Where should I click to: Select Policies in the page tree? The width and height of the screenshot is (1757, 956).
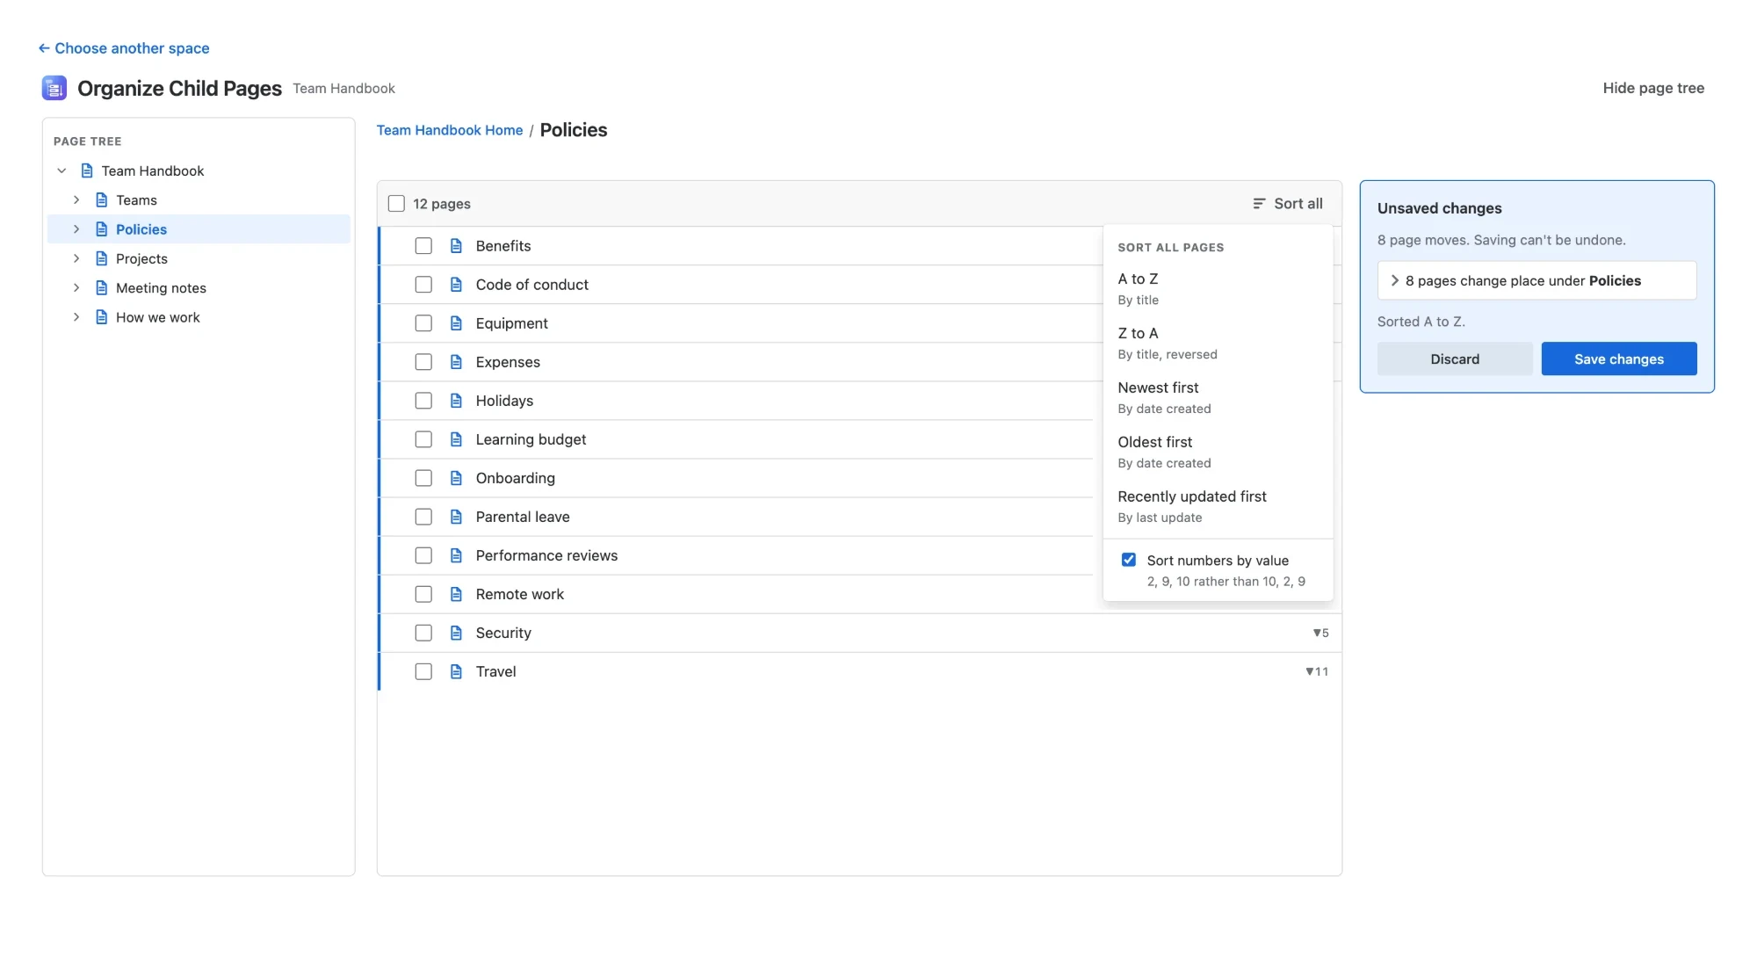(x=199, y=229)
